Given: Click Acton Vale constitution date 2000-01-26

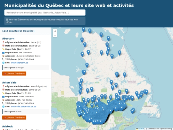Looking at the screenshot, I should [x=35, y=90].
